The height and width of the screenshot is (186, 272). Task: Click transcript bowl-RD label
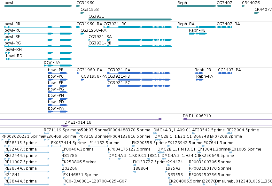coord(14,56)
